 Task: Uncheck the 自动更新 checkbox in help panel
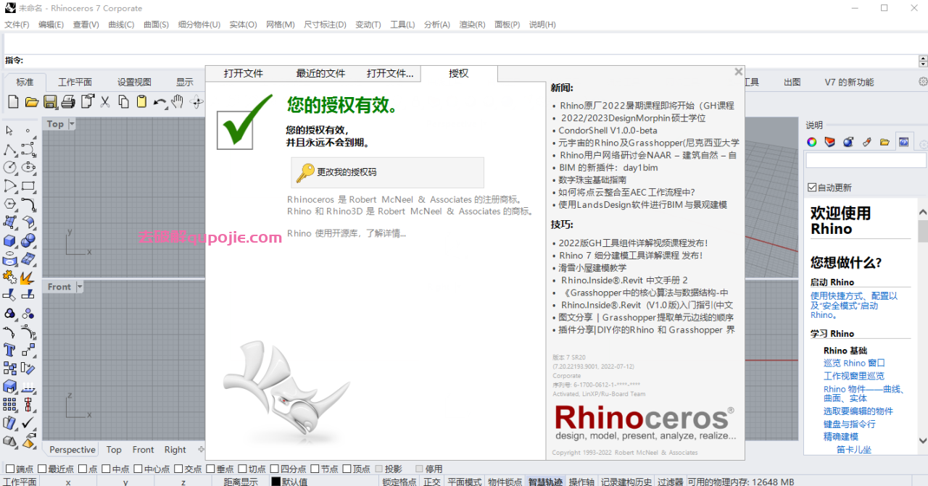[x=812, y=188]
